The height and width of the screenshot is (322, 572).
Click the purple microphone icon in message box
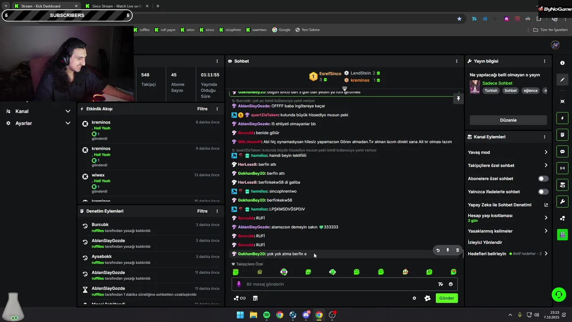click(239, 284)
